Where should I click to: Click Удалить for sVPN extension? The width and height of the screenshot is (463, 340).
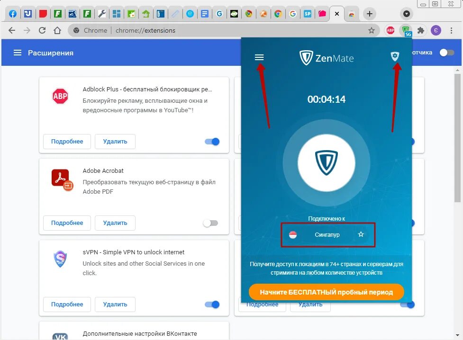[115, 304]
